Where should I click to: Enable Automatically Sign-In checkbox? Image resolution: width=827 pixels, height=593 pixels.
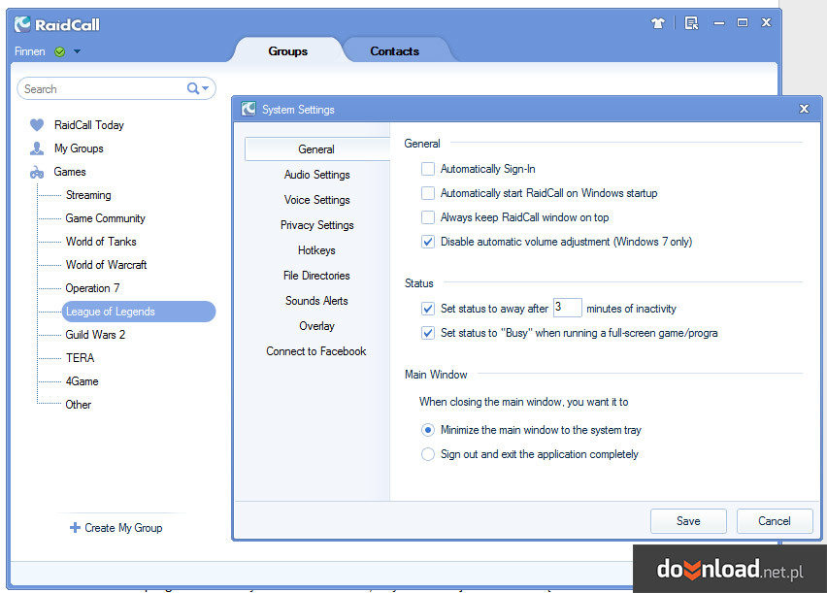(x=428, y=169)
